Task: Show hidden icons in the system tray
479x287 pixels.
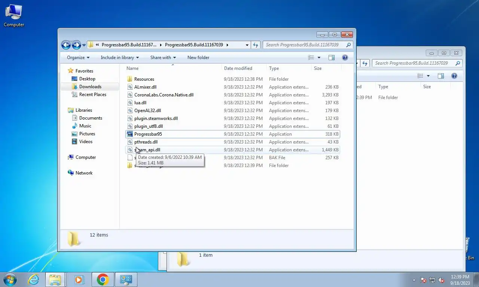Action: click(414, 280)
